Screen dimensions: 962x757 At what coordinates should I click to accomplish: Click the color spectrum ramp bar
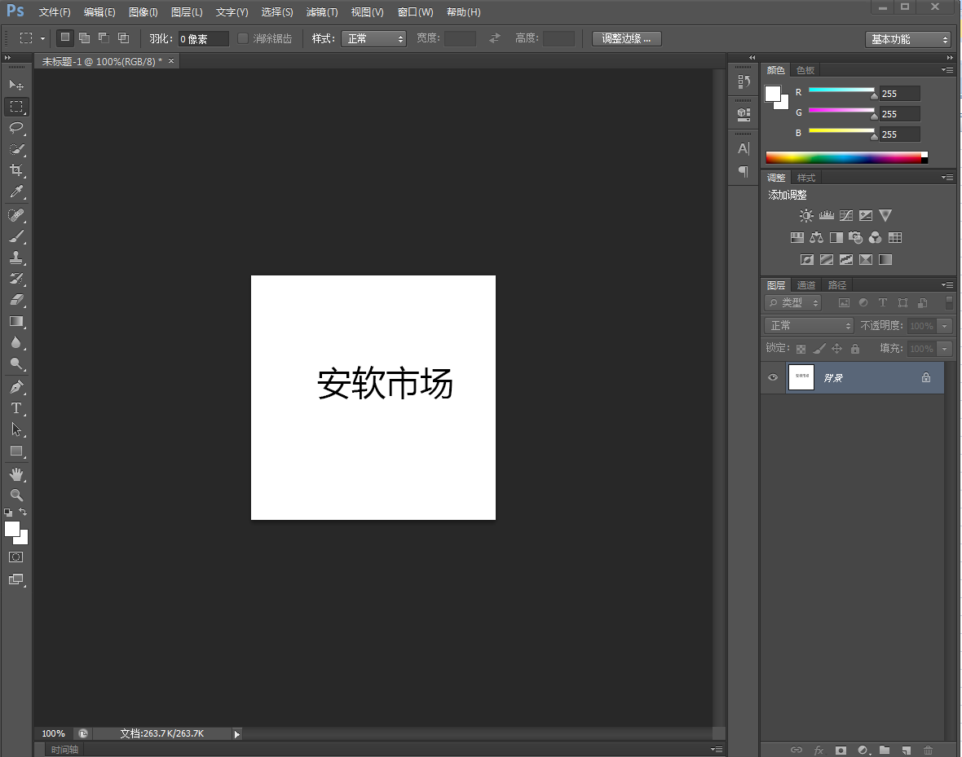point(847,157)
